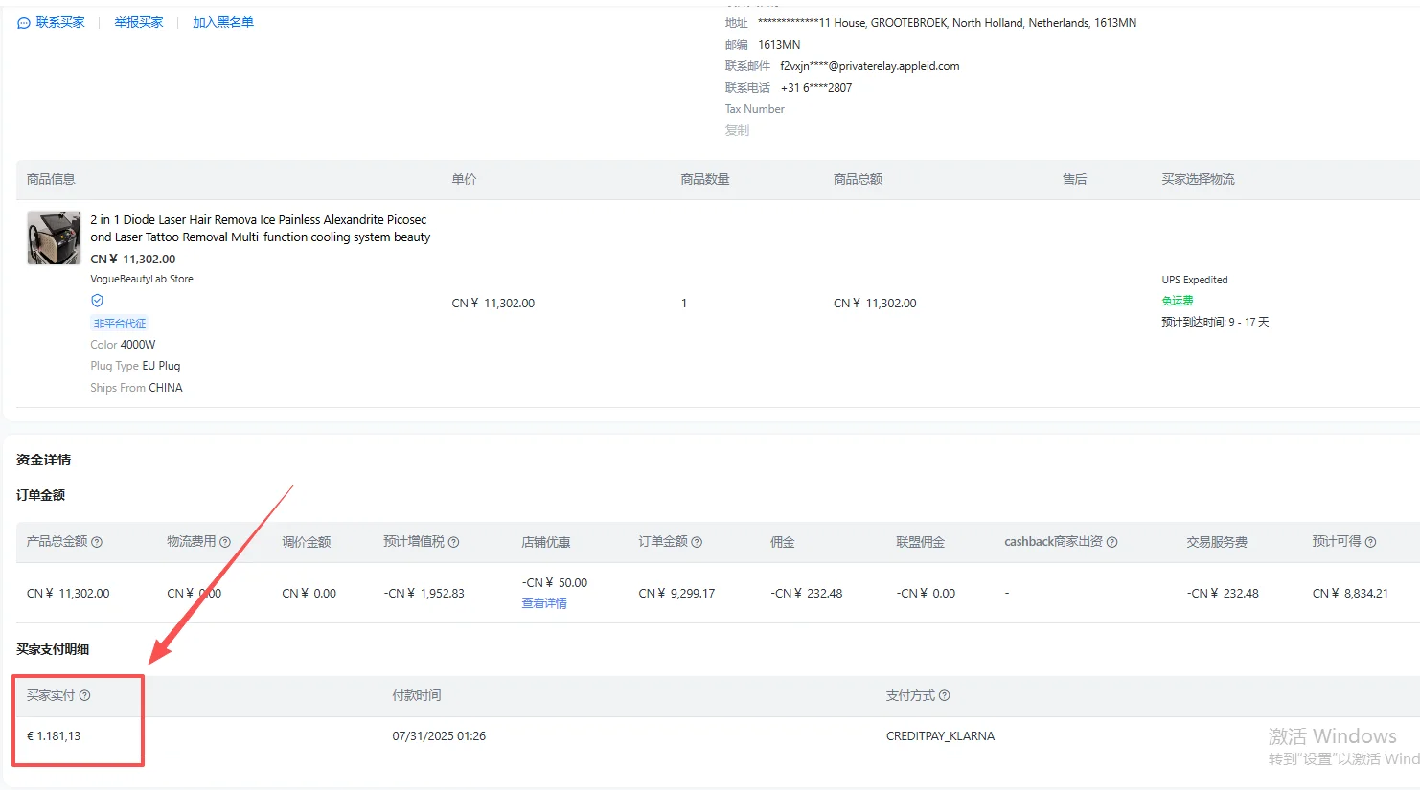
Task: Select the 举报买家 link
Action: (139, 22)
